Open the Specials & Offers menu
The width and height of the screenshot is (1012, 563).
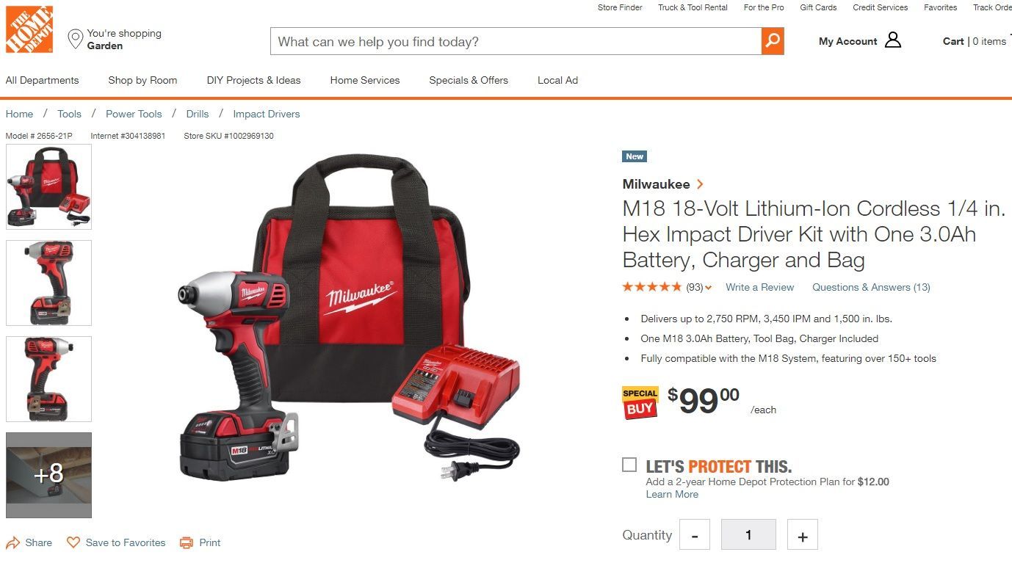469,80
